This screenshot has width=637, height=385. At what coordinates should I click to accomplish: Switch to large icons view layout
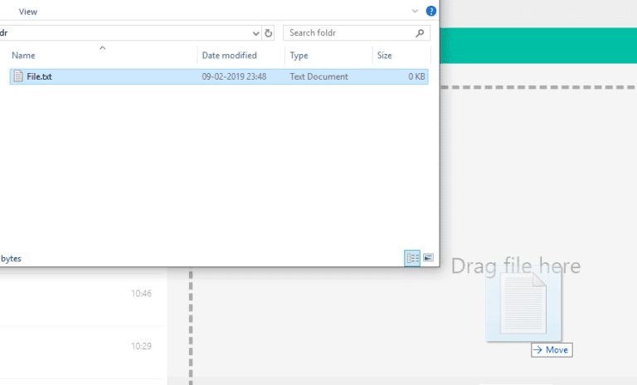pos(428,258)
